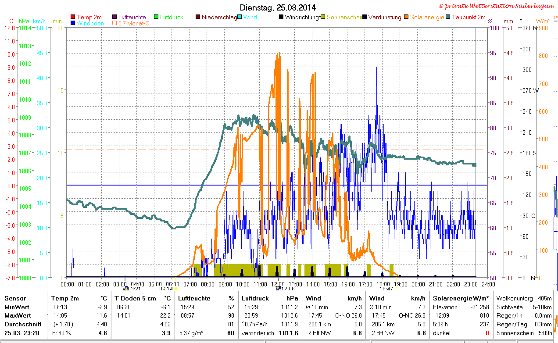Viewport: 558px width, 343px height.
Task: Click the blue Windböen legend square
Action: click(73, 23)
